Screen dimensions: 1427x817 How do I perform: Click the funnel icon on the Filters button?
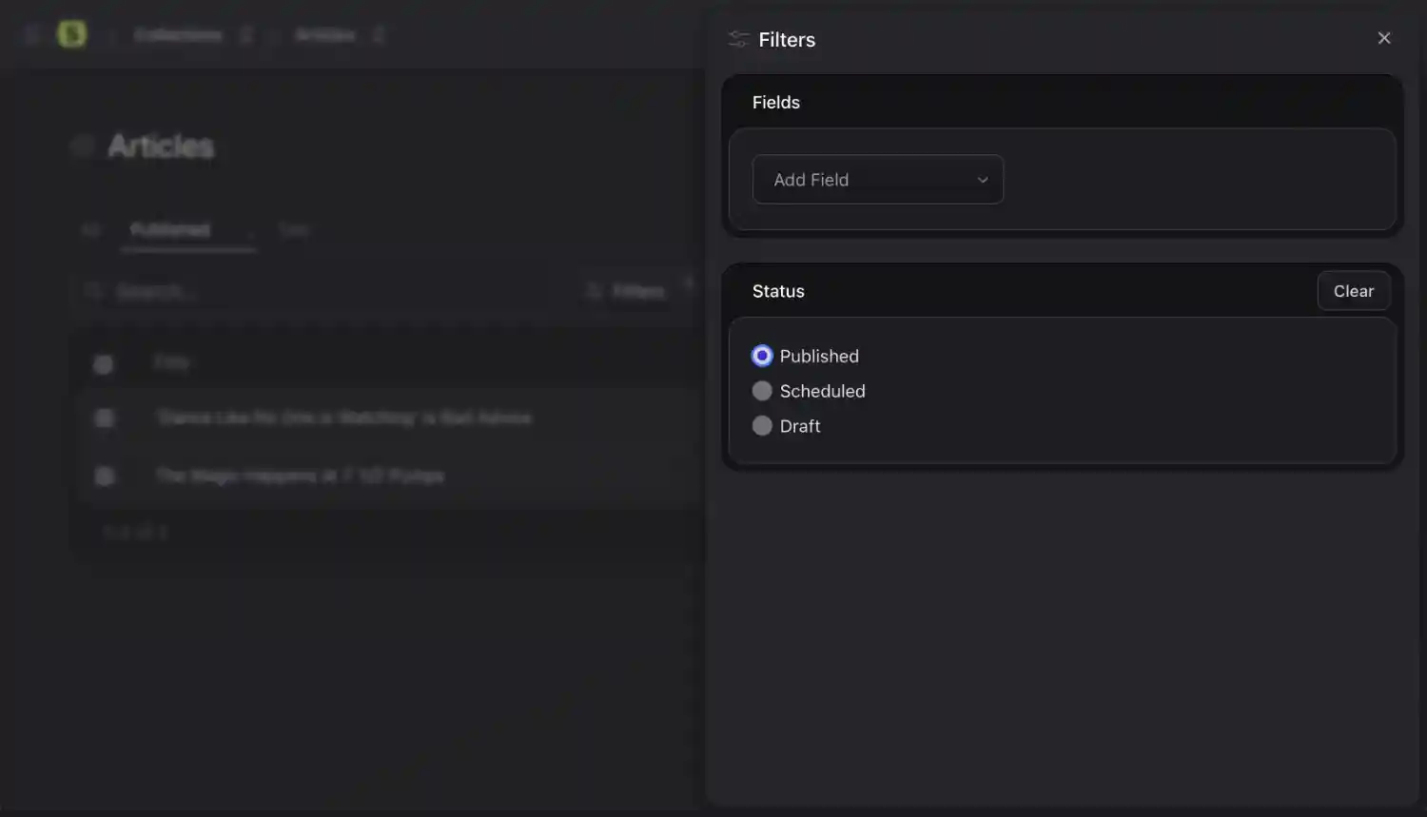click(593, 290)
